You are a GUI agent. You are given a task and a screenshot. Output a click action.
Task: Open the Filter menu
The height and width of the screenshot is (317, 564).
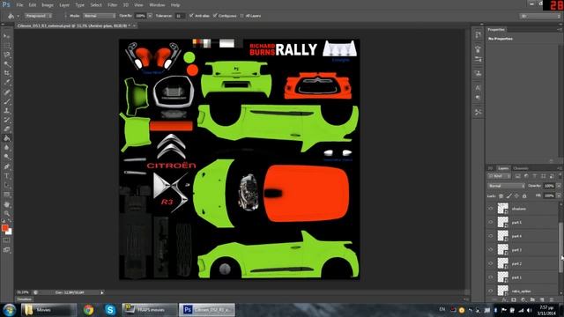[113, 5]
